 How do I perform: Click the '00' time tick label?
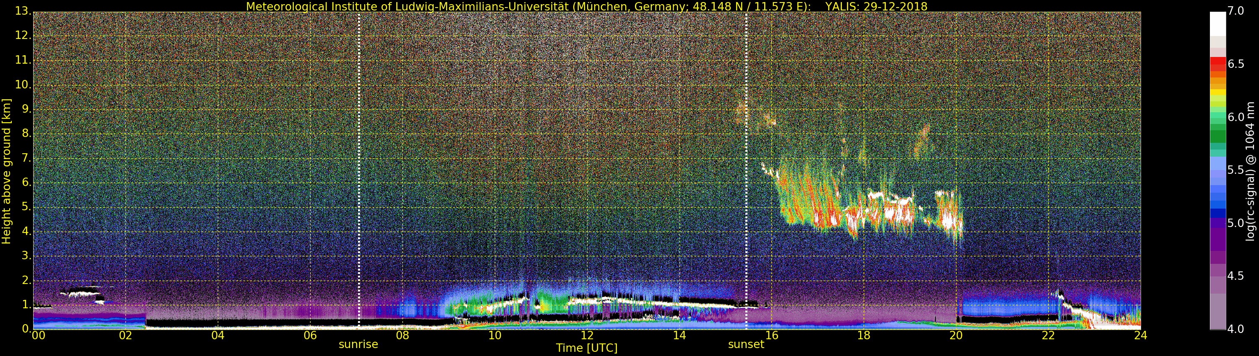click(x=38, y=335)
